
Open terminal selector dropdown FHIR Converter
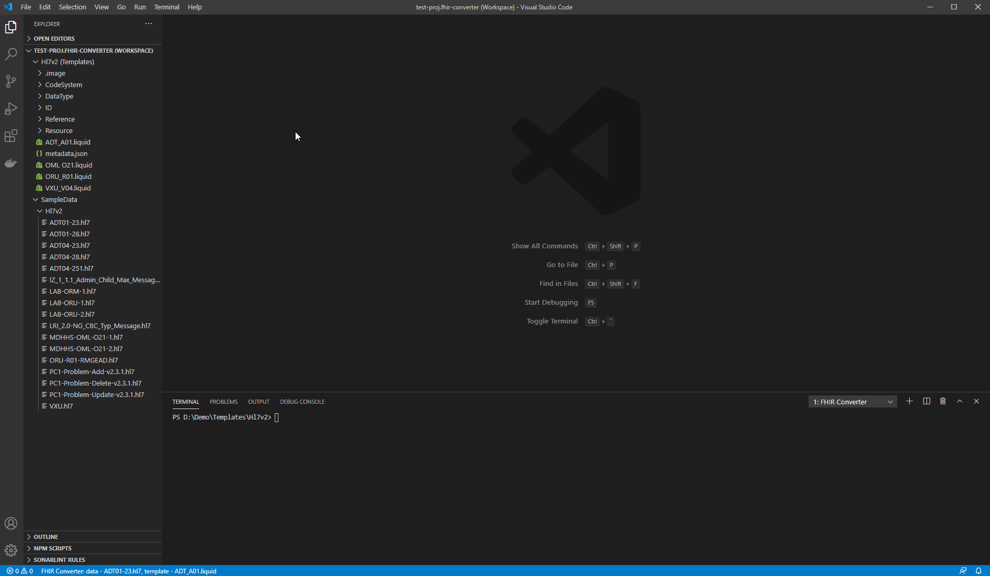[x=852, y=402]
